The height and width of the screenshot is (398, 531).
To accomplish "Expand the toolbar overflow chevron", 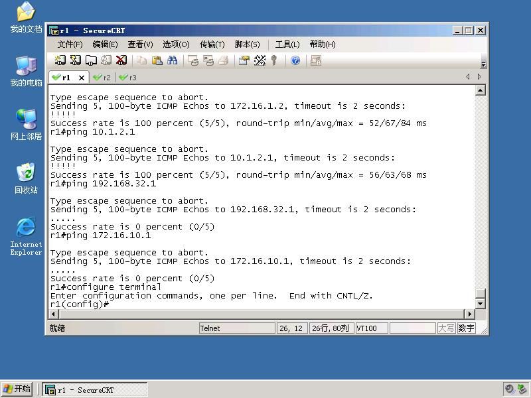I will 484,64.
